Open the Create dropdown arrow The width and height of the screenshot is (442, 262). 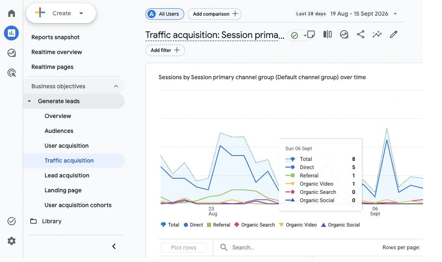[x=81, y=13]
